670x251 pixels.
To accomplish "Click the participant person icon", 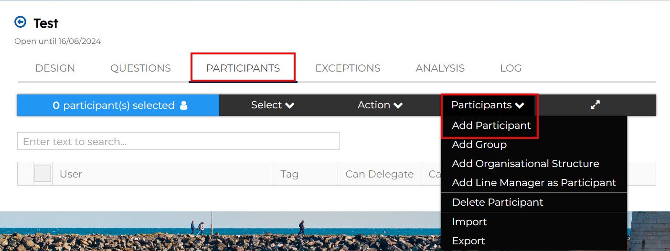I will pos(184,105).
